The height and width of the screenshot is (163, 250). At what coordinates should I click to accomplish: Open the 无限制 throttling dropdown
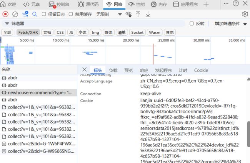tap(109, 14)
